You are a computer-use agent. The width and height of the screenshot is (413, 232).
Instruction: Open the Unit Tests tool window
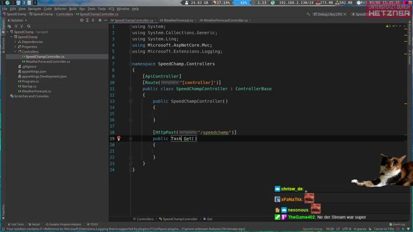coord(16,224)
